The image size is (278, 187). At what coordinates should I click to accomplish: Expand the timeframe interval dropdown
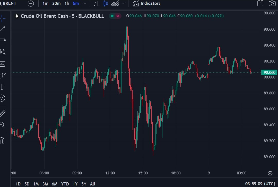coord(85,3)
